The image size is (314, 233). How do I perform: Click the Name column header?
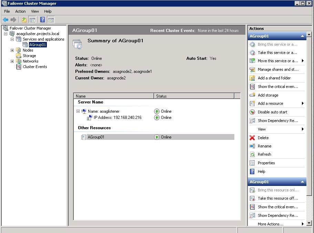[x=114, y=96]
